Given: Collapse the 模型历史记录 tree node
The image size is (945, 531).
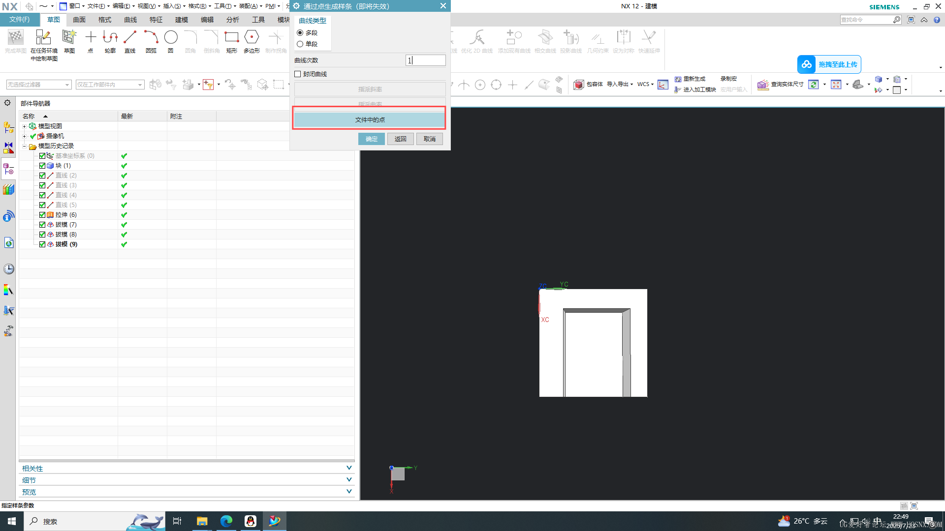Looking at the screenshot, I should [24, 146].
